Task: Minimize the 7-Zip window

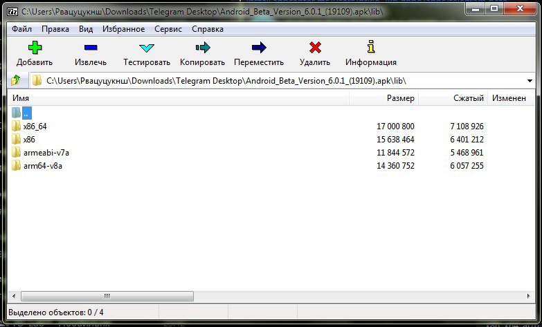Action: point(476,8)
